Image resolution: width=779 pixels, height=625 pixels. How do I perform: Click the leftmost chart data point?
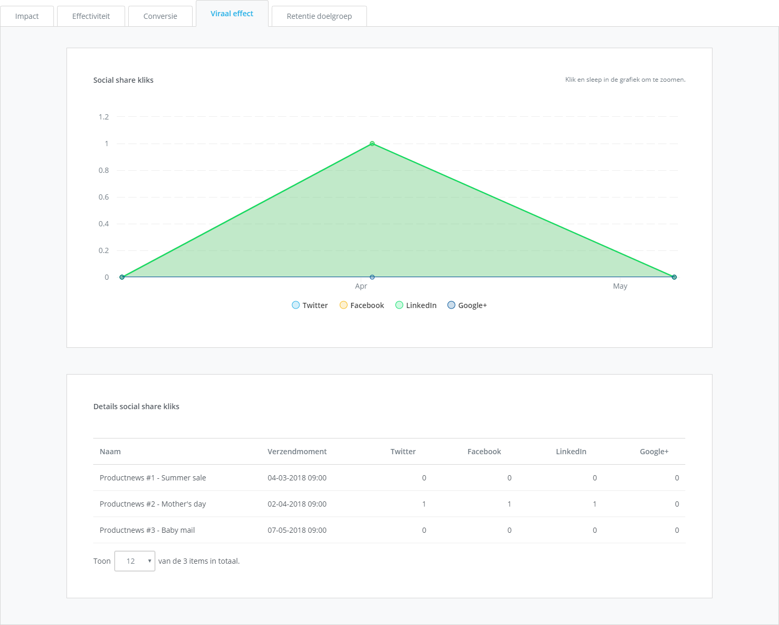[122, 277]
